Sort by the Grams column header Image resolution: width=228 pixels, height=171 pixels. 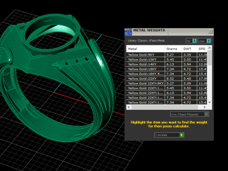tap(173, 49)
